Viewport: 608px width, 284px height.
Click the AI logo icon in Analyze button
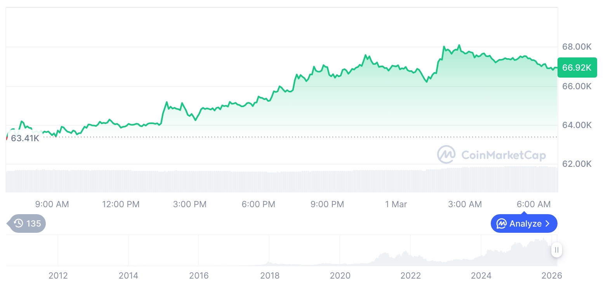(501, 224)
